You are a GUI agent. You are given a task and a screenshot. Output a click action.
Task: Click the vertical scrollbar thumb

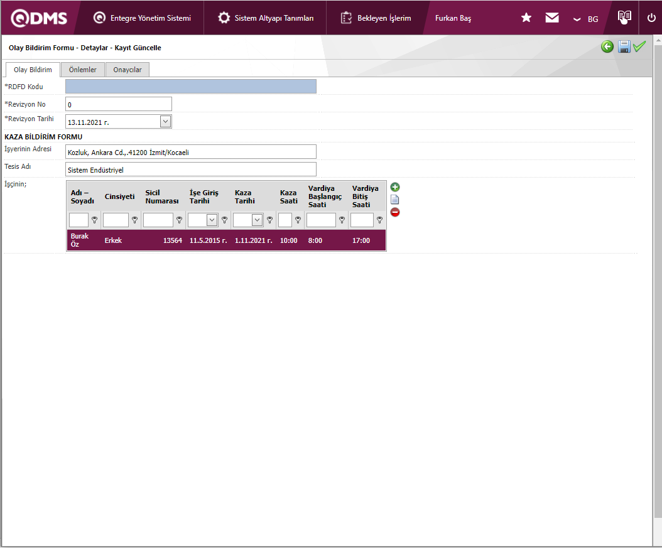coord(658,281)
